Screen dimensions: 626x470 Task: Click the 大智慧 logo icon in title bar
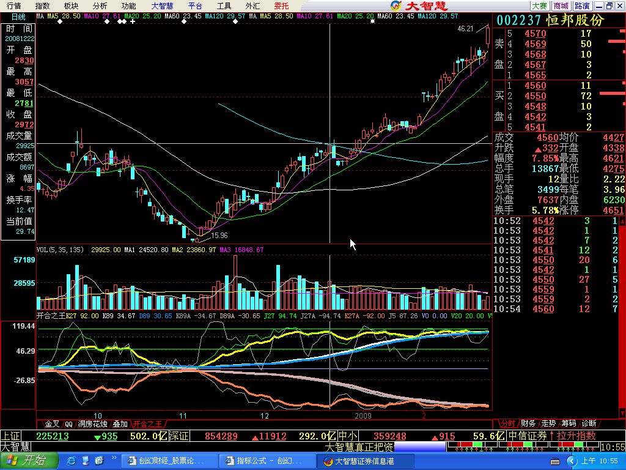pyautogui.click(x=396, y=6)
